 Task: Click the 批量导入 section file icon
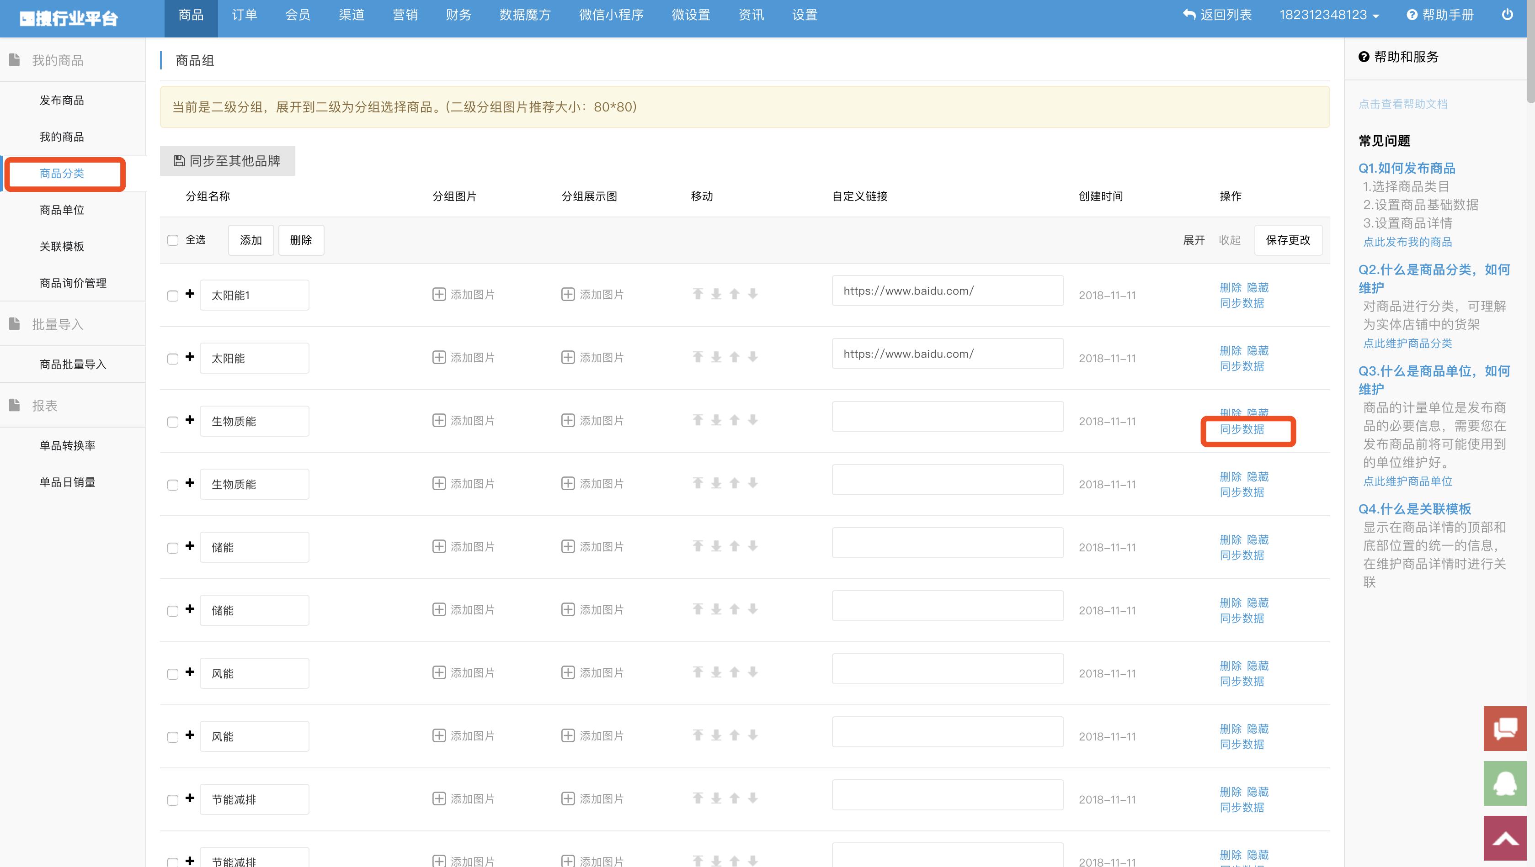click(x=15, y=324)
